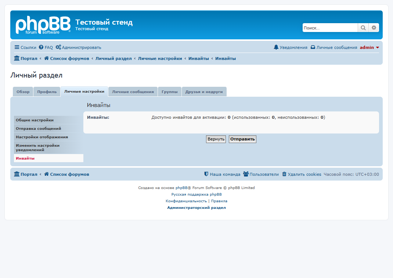Open the Администрировать link
This screenshot has width=393, height=278.
point(79,47)
